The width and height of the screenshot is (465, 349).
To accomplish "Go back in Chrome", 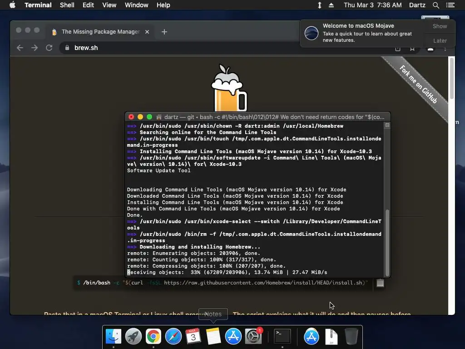I will 20,48.
